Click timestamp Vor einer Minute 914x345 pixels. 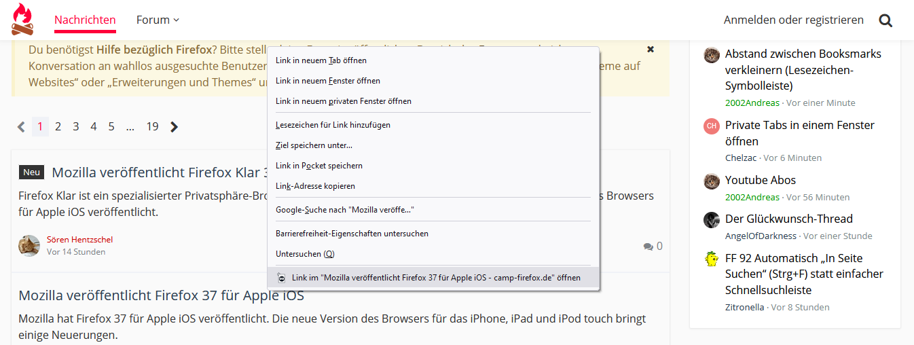click(x=821, y=103)
